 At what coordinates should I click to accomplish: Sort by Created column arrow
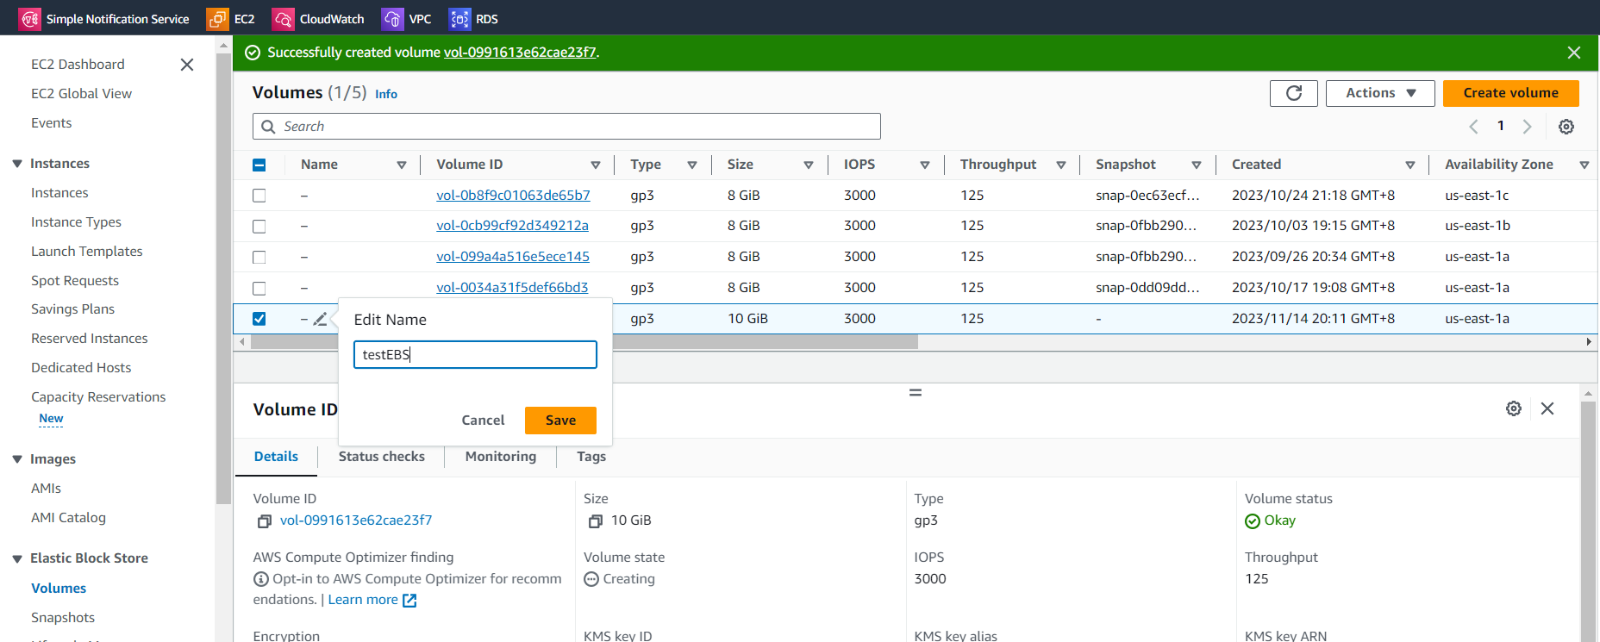1410,165
